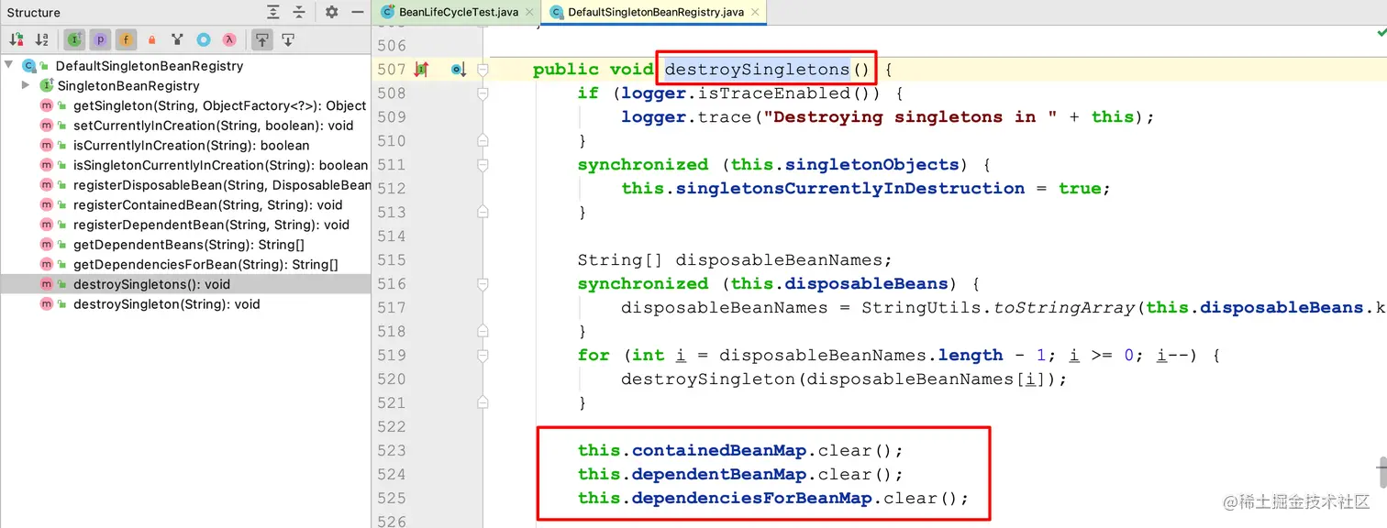This screenshot has height=528, width=1387.
Task: Click fold end marker at line 510
Action: click(483, 141)
